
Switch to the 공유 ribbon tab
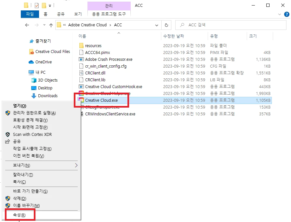(x=61, y=14)
